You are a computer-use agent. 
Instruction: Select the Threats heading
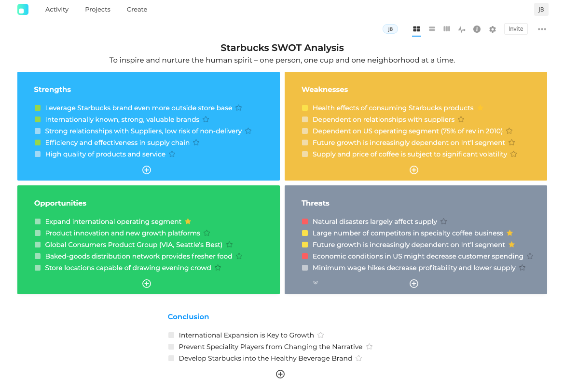(316, 203)
